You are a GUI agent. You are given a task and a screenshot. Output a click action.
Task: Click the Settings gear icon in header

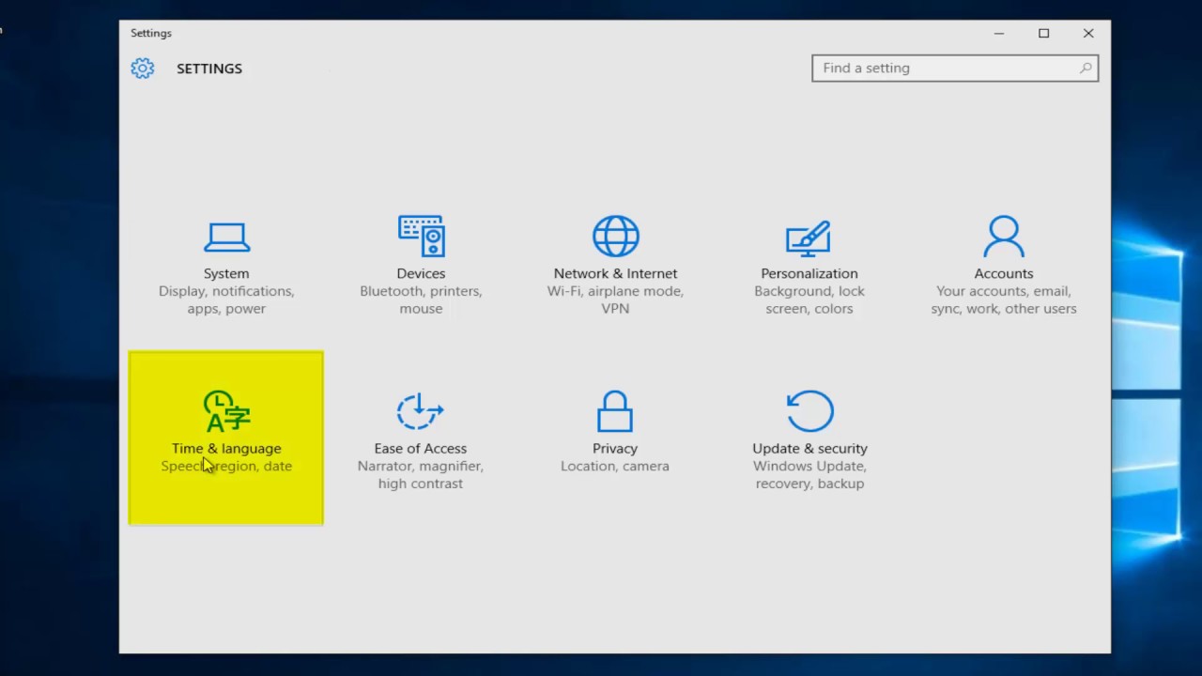pyautogui.click(x=143, y=69)
